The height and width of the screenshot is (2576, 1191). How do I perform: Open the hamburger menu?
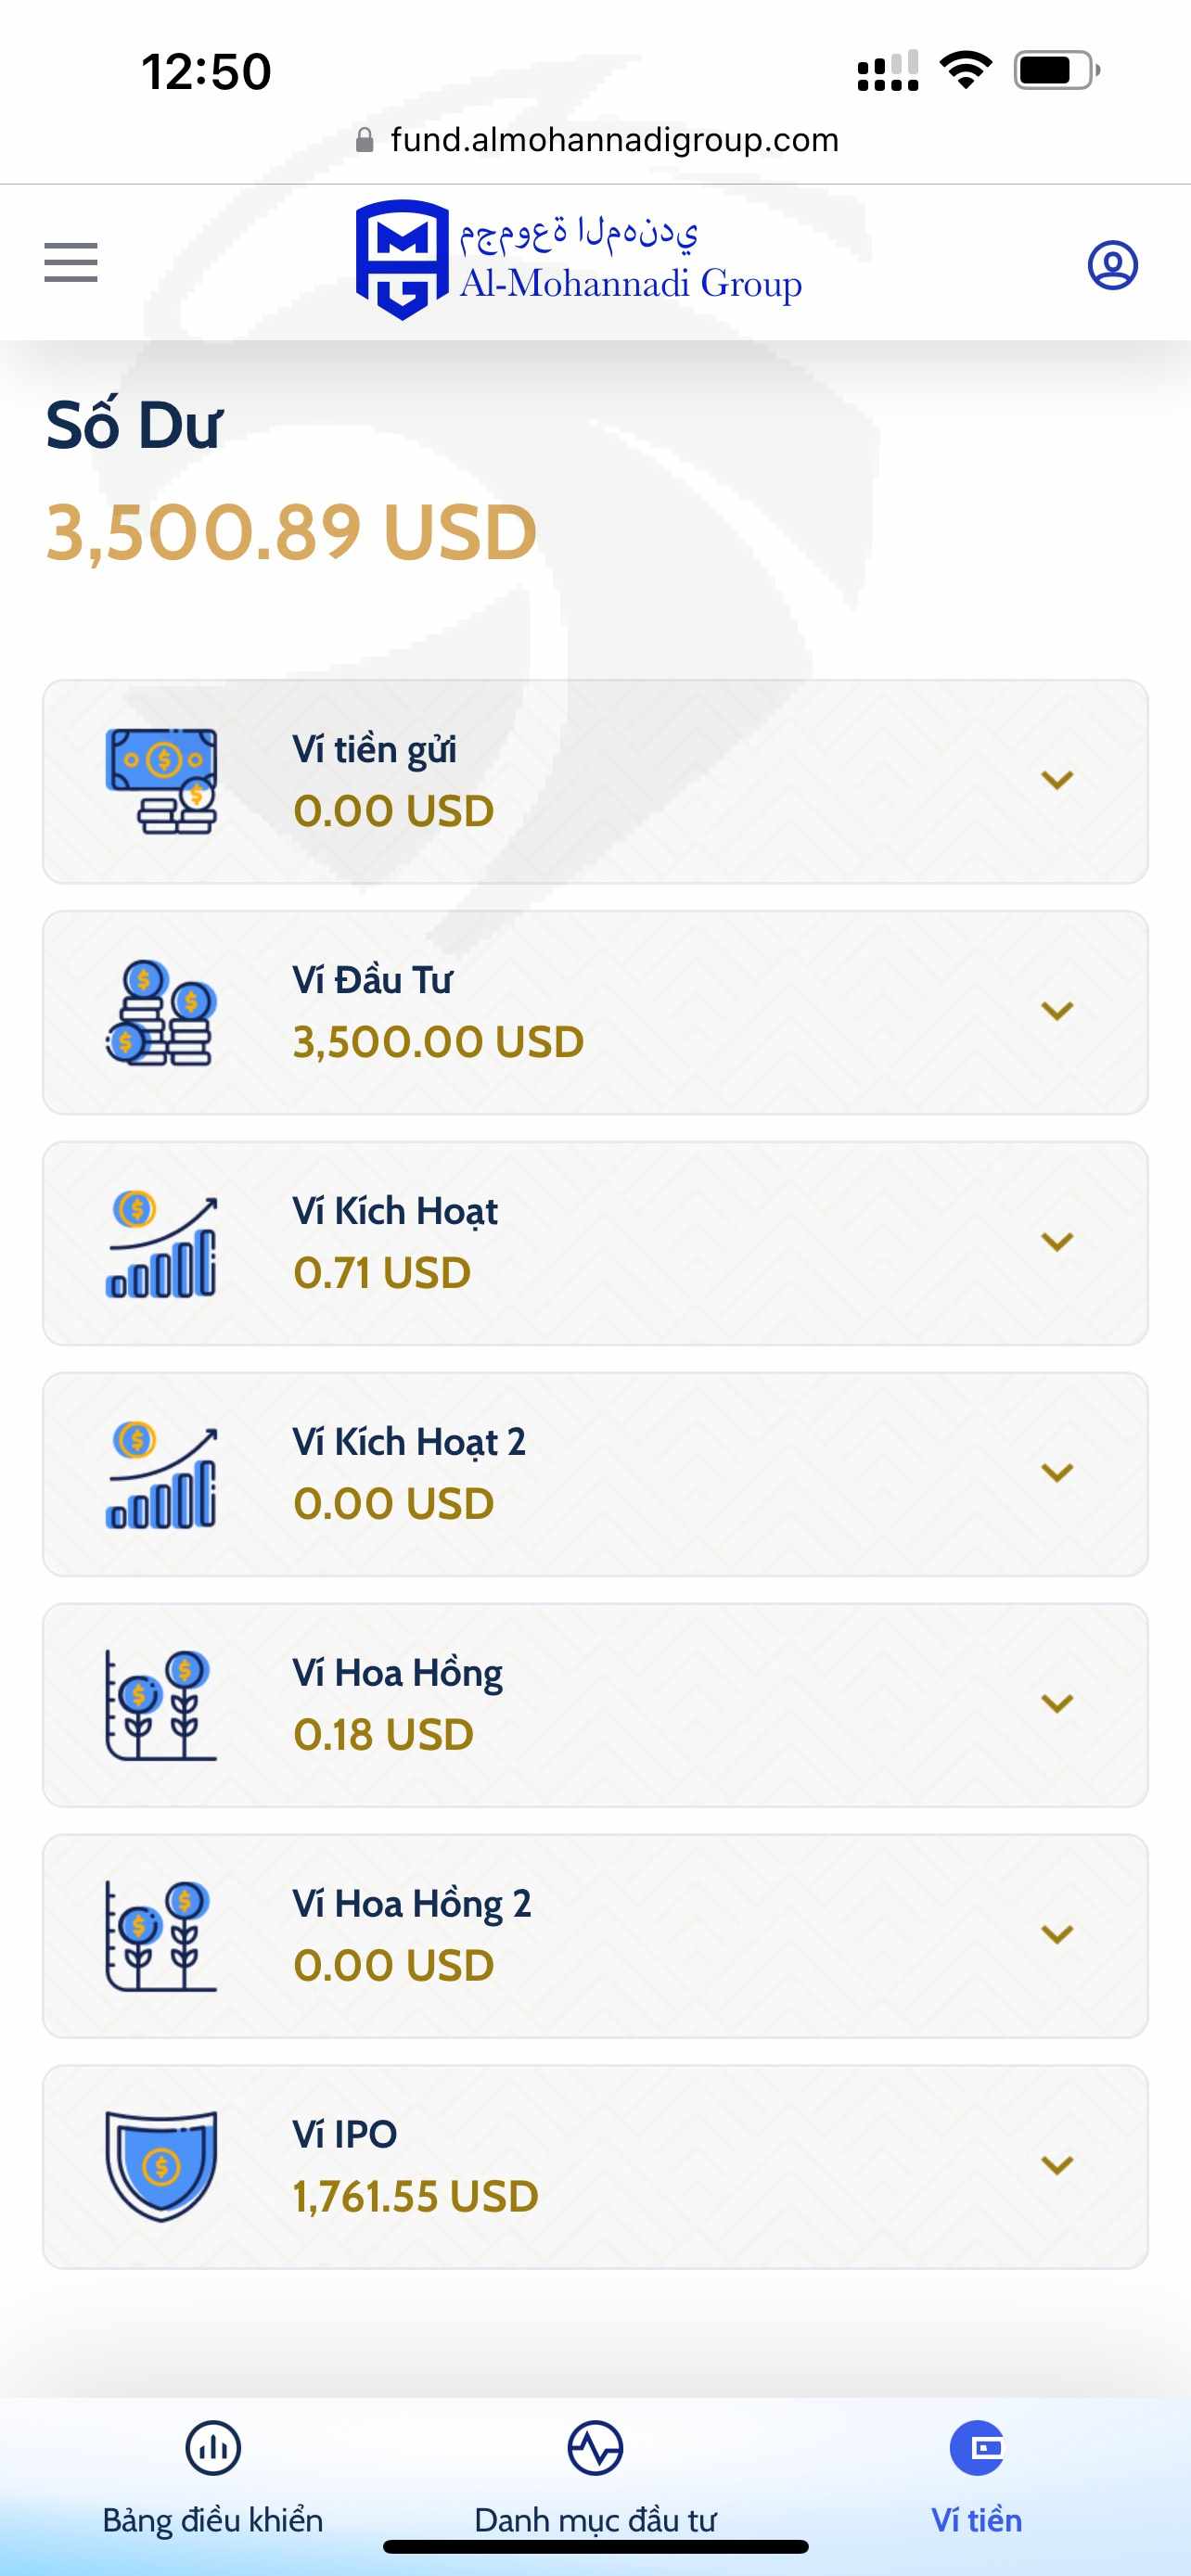71,263
